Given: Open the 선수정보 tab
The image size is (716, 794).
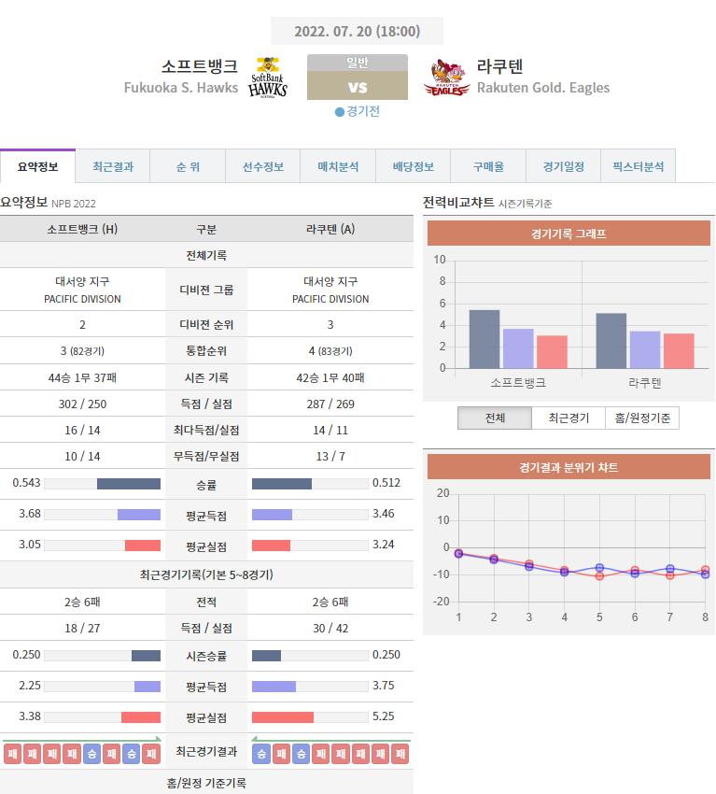Looking at the screenshot, I should coord(263,166).
